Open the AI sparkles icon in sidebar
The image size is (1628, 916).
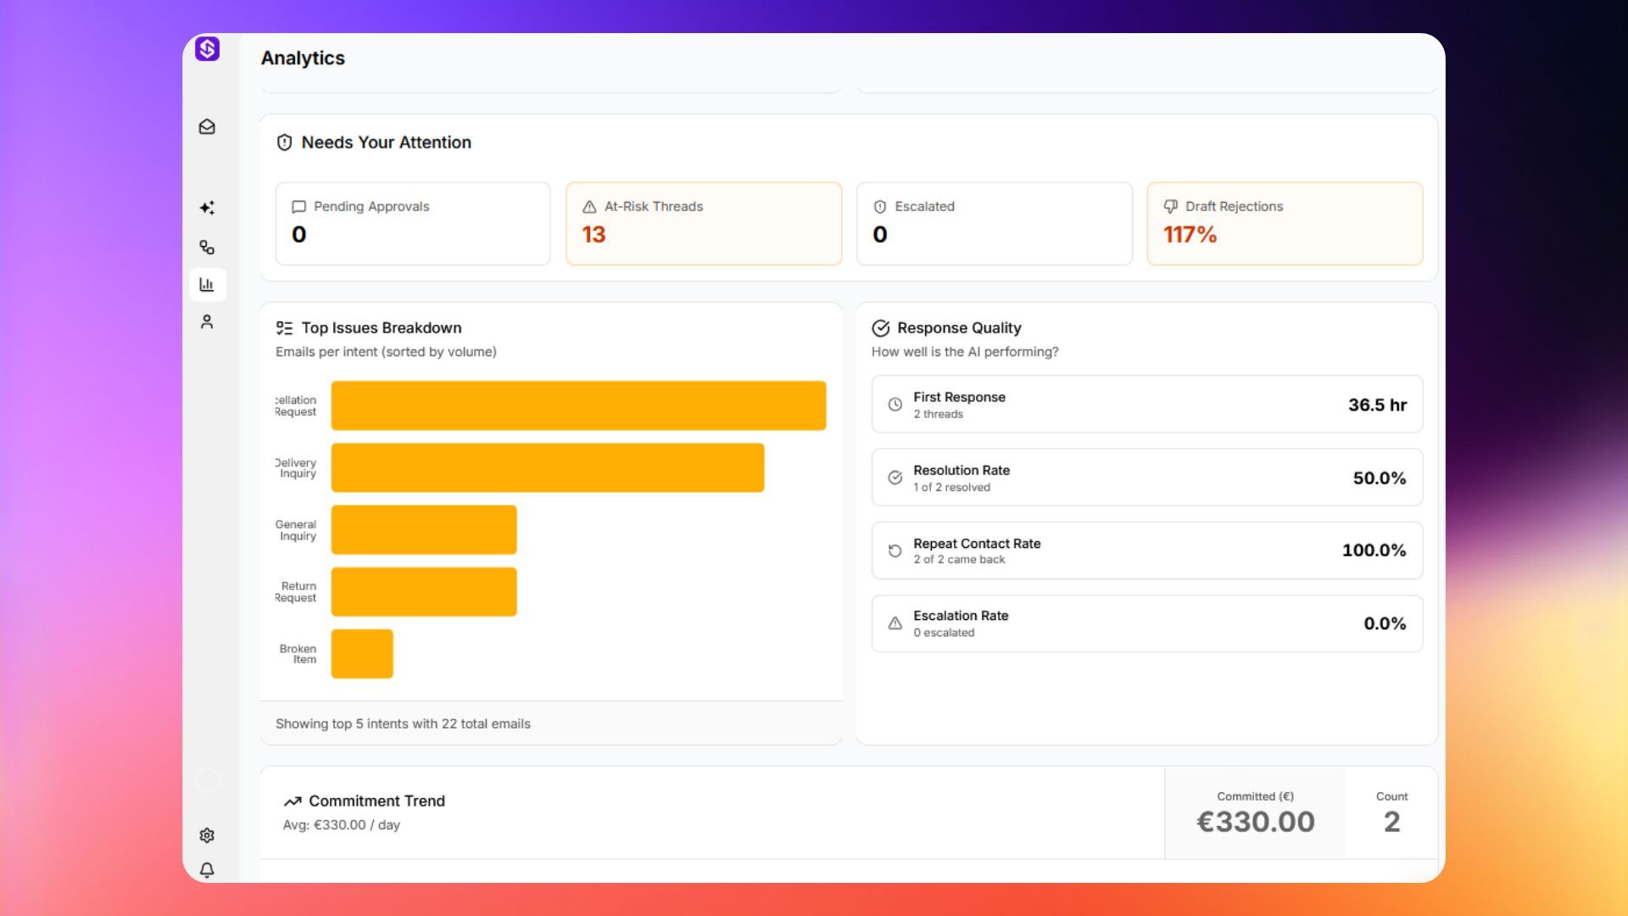tap(207, 208)
